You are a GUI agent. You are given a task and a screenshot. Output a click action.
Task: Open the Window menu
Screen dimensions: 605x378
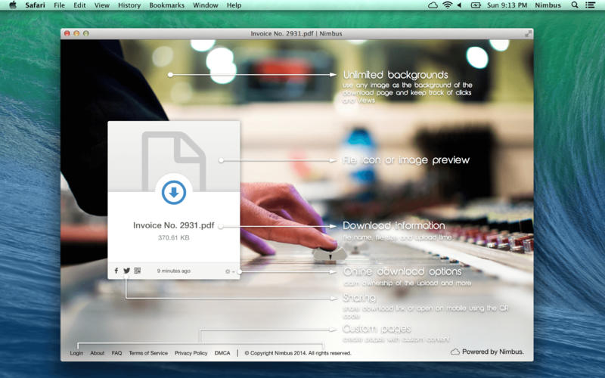(x=206, y=5)
